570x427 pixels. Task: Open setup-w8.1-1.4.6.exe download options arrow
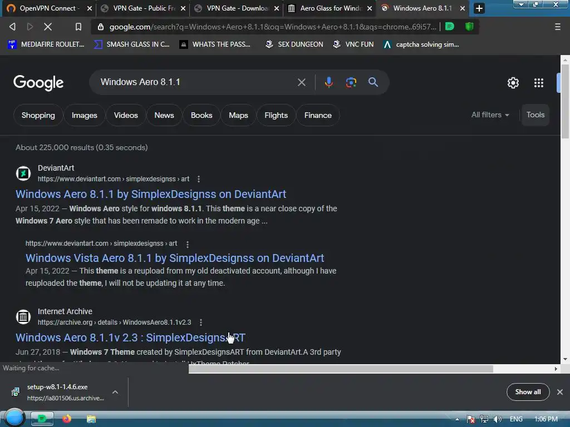(x=115, y=392)
